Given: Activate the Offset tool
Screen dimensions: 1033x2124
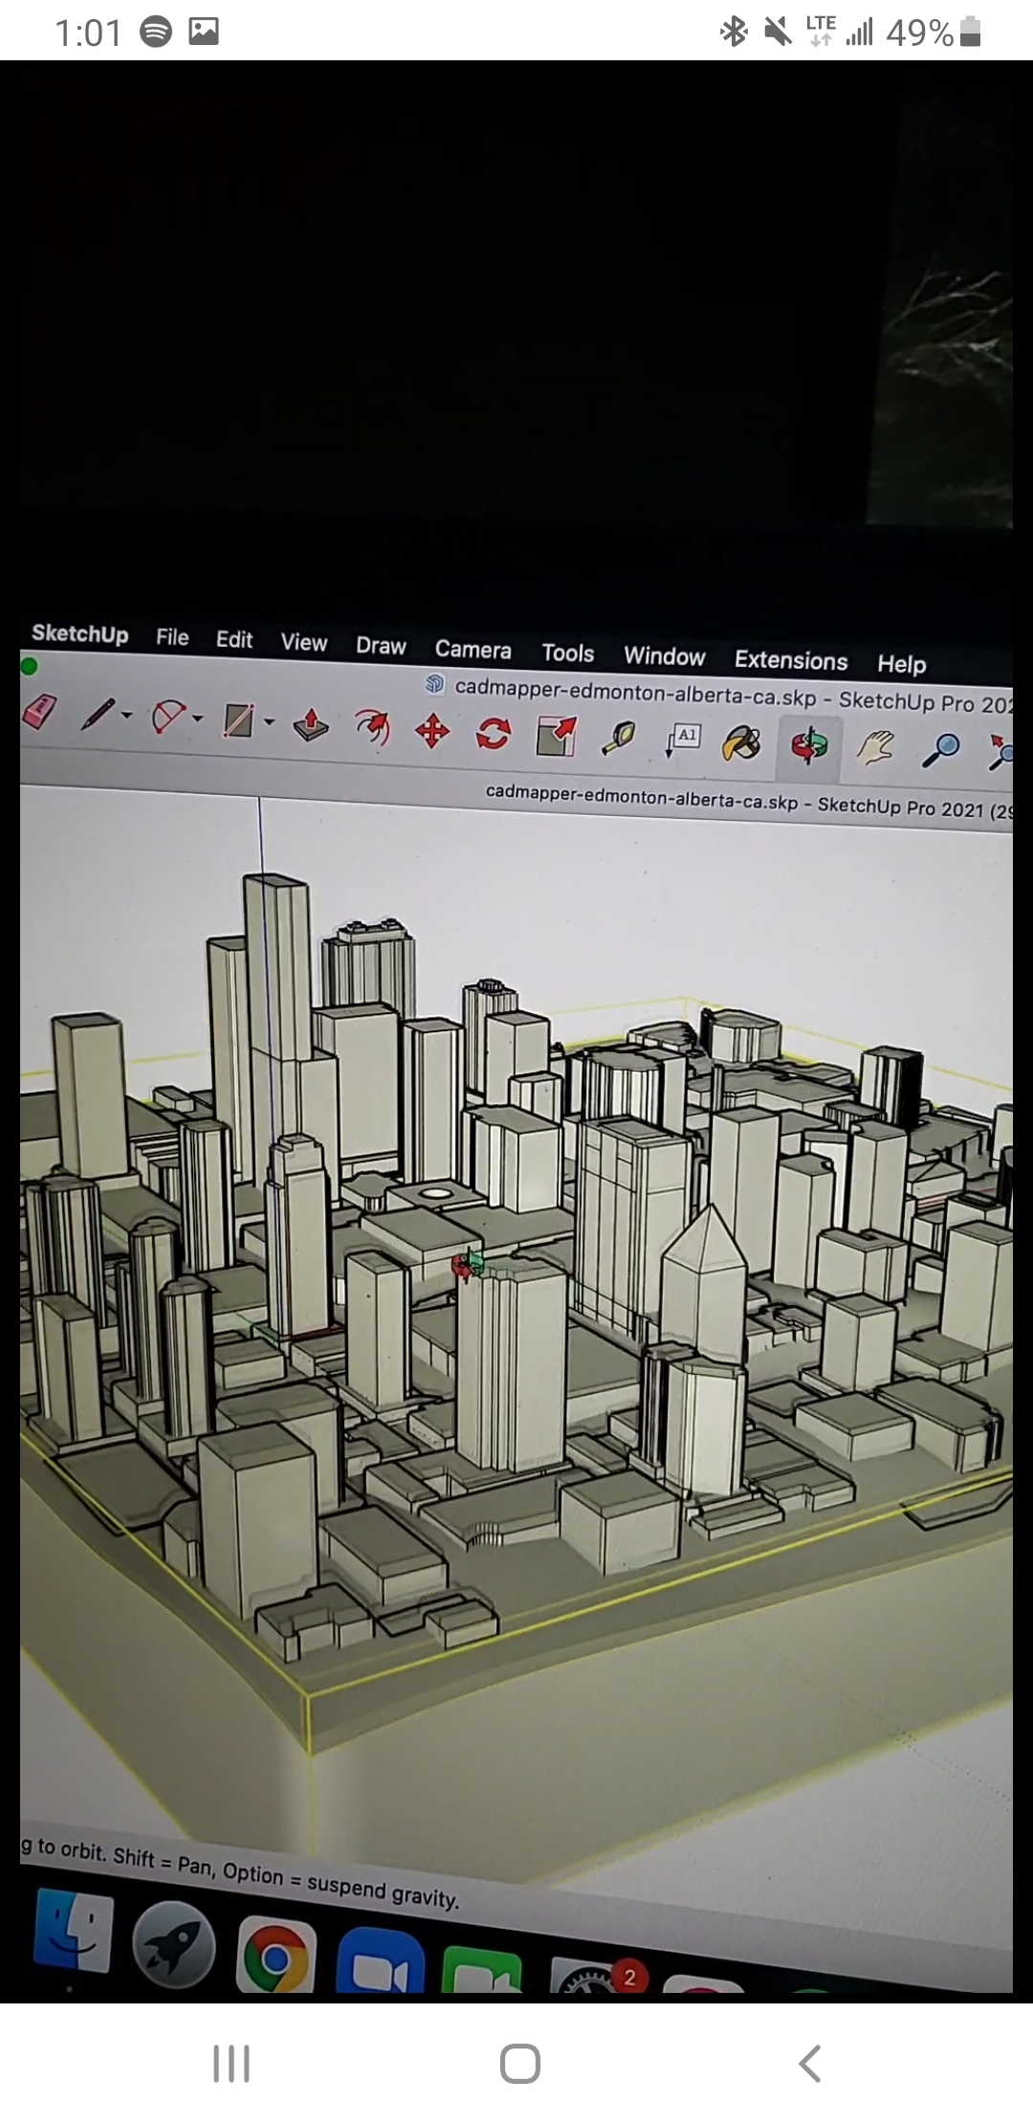Looking at the screenshot, I should (x=372, y=728).
